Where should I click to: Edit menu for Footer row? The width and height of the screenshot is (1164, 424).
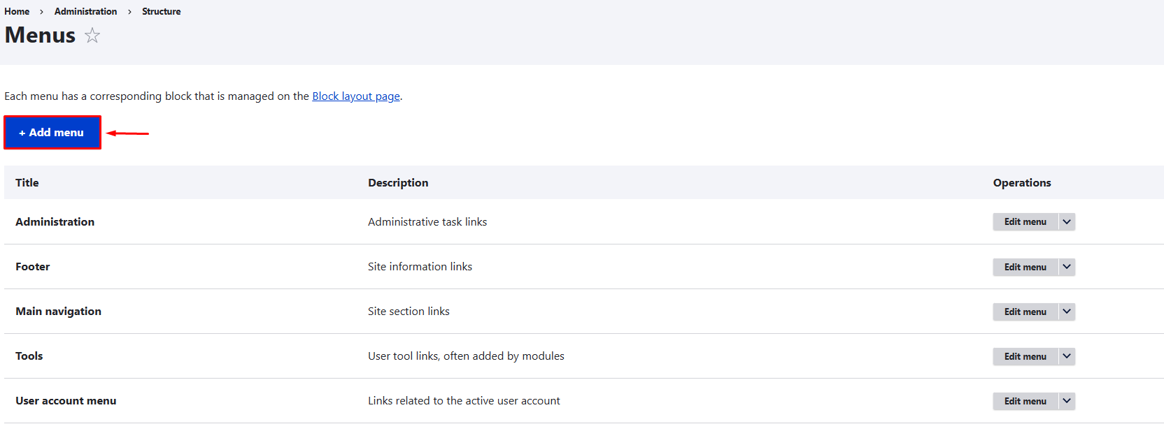point(1025,267)
